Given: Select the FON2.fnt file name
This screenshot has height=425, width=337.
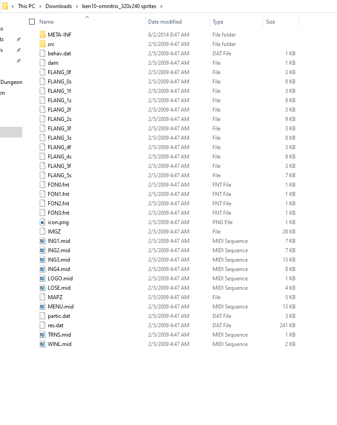Looking at the screenshot, I should coord(58,203).
